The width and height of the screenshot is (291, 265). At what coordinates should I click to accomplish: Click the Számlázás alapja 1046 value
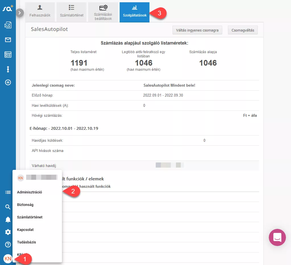(x=208, y=63)
